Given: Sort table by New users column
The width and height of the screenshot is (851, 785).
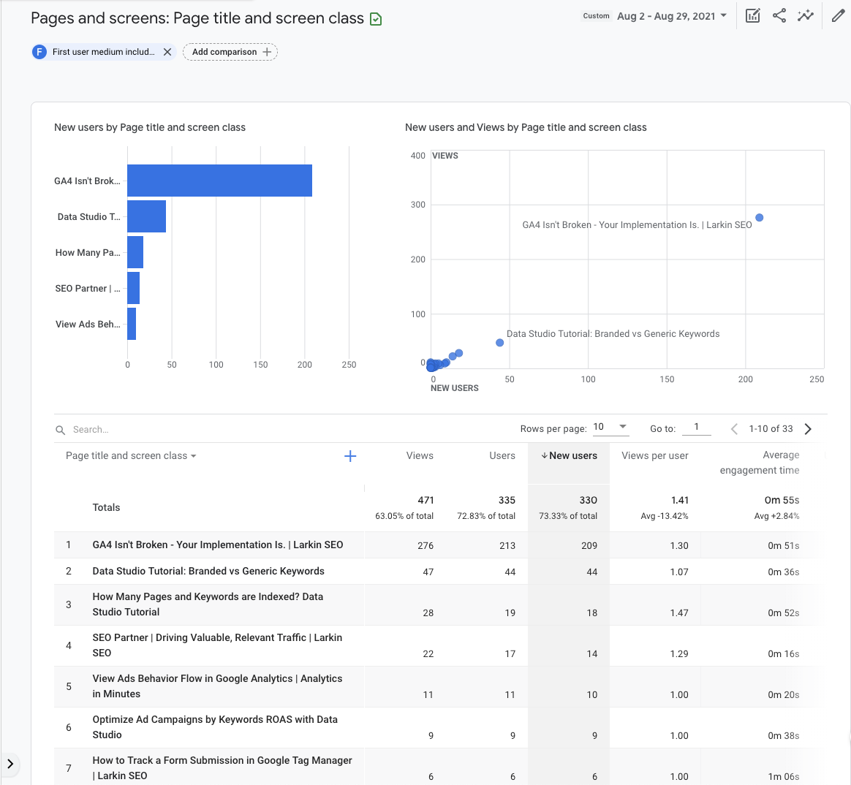Looking at the screenshot, I should click(x=570, y=455).
